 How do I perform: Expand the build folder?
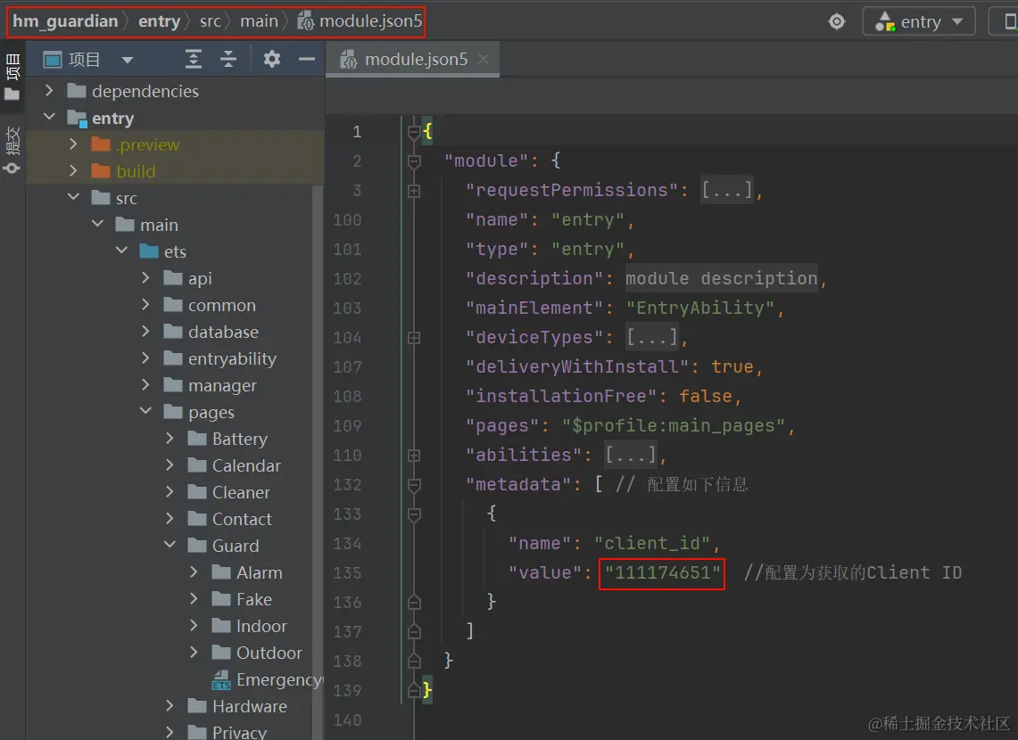[x=73, y=170]
